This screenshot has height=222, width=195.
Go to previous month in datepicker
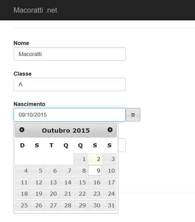(22, 130)
